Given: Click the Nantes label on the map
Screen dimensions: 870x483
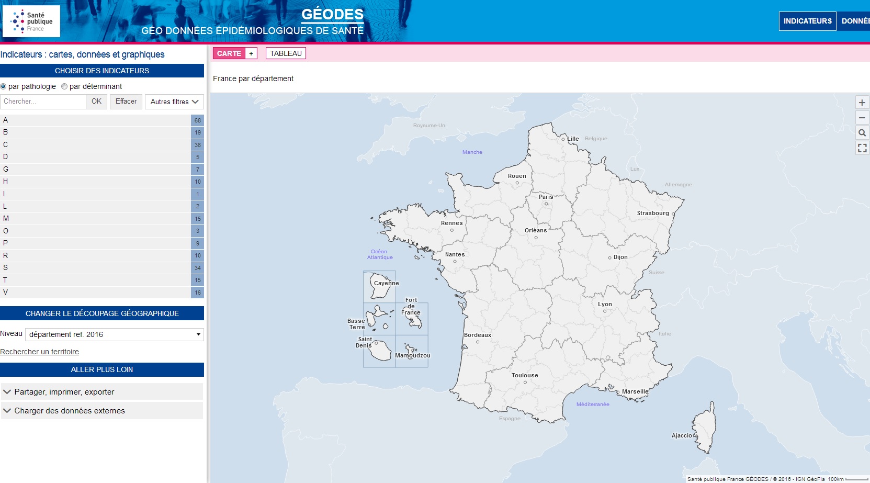Looking at the screenshot, I should pyautogui.click(x=455, y=254).
